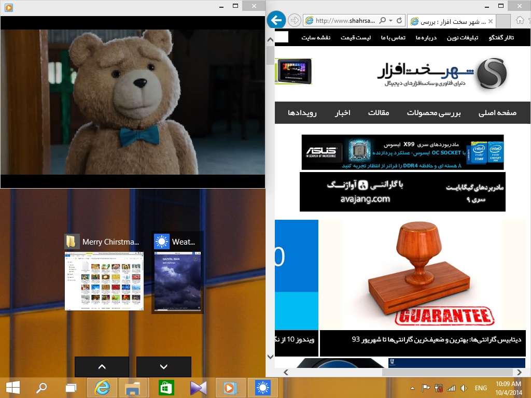Click the folder icon beside Merry Christma...
531x398 pixels.
72,241
